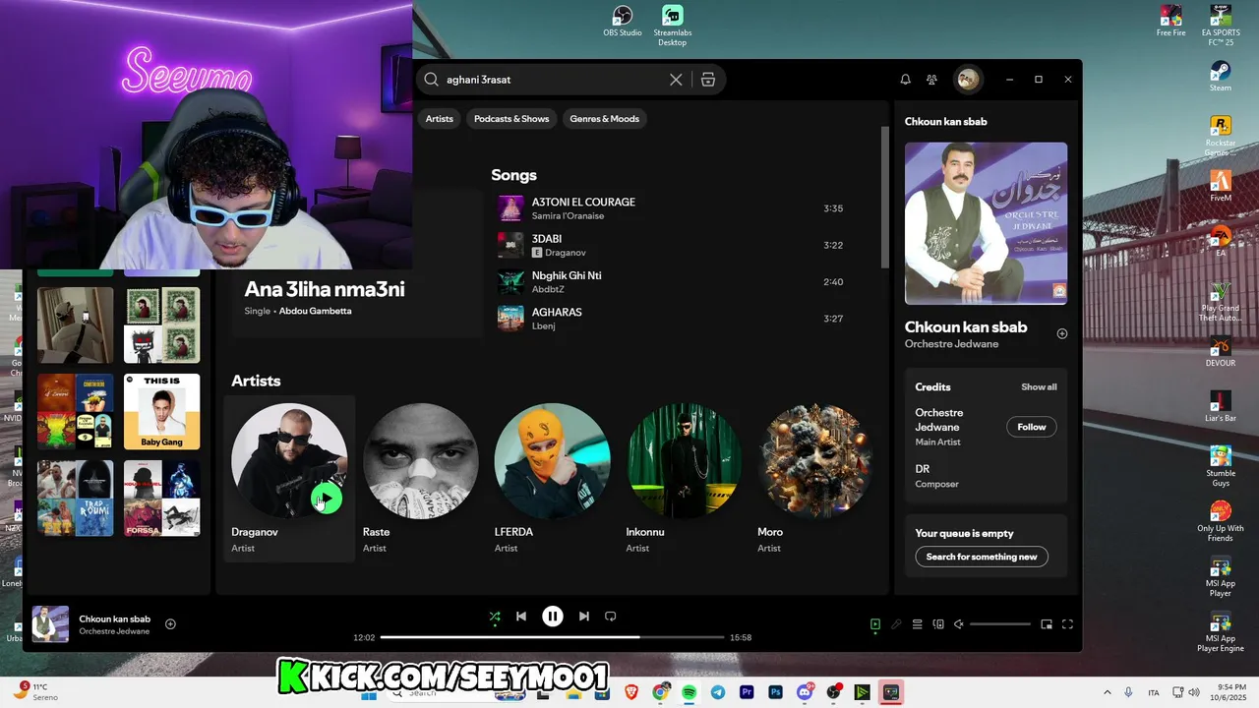1259x708 pixels.
Task: Open the Raste artist card
Action: pos(421,479)
